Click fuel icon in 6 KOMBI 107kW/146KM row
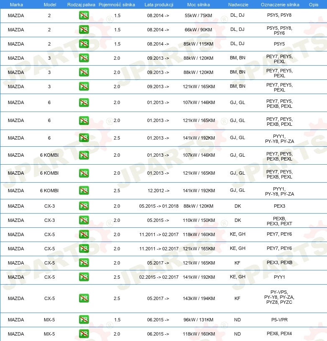This screenshot has width=327, height=341. (x=84, y=155)
